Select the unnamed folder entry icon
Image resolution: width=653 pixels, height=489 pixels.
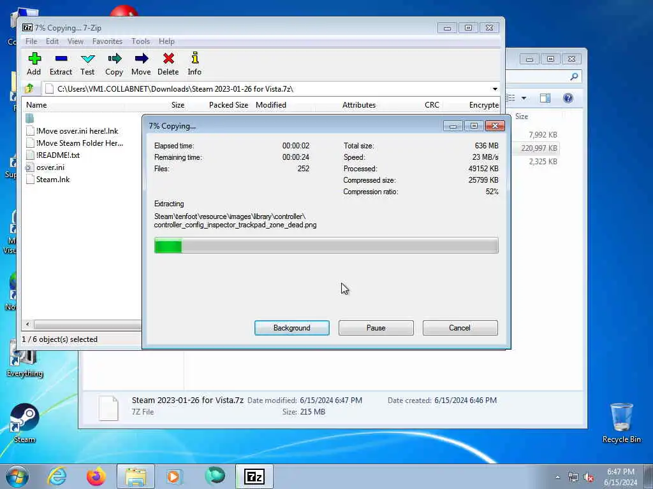coord(29,118)
